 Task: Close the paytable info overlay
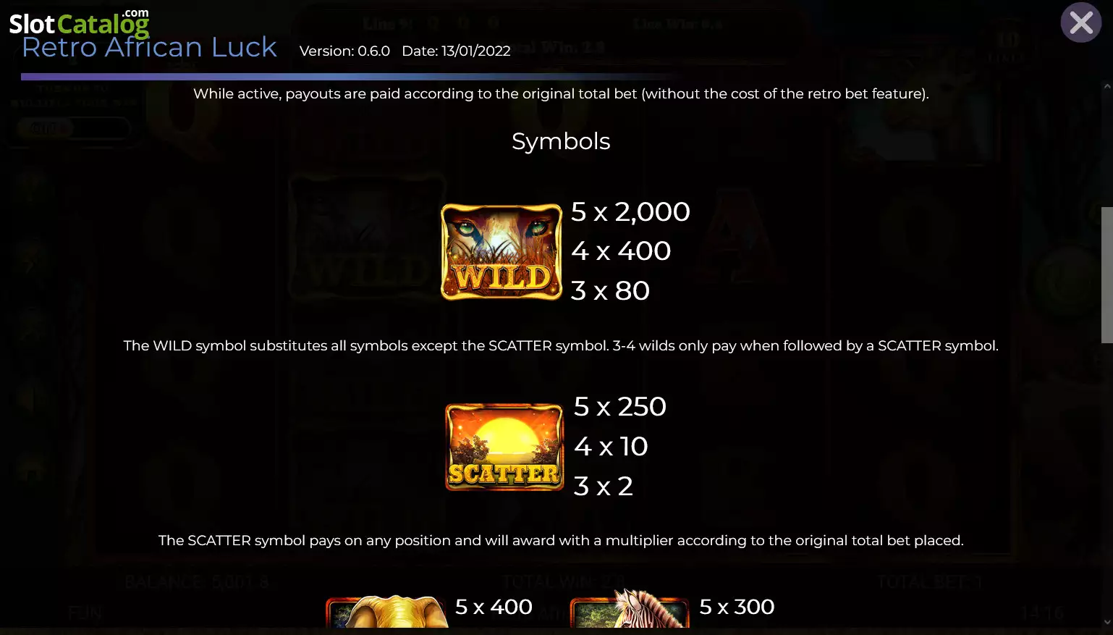(1081, 23)
